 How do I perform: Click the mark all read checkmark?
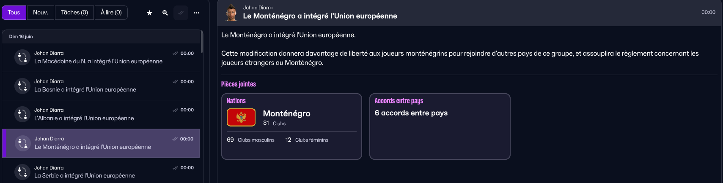[x=181, y=13]
